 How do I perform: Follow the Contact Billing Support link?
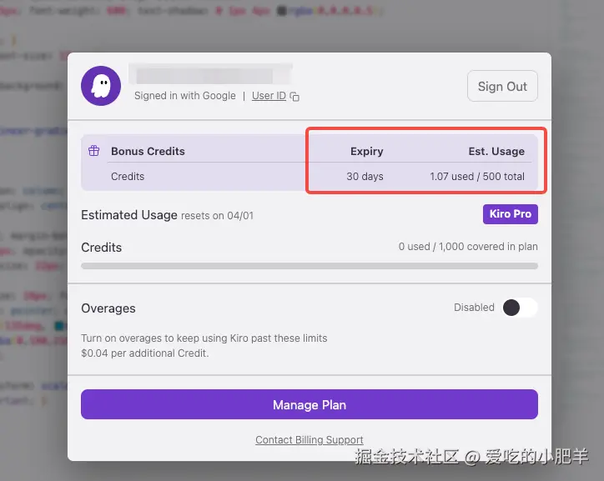click(x=310, y=440)
